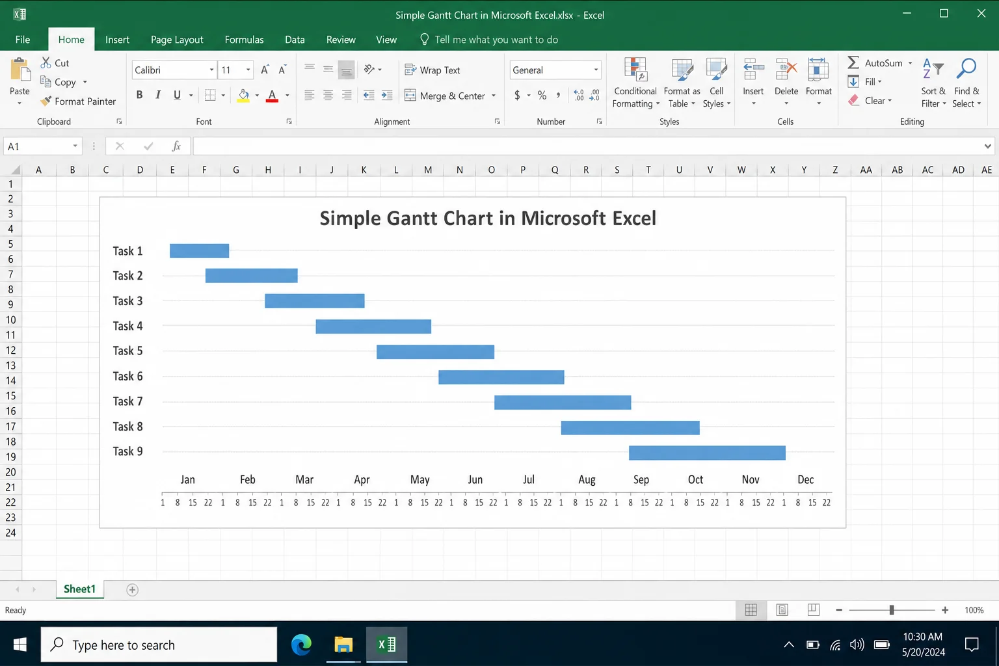Align text to middle icon
Screen dimensions: 999x666
328,70
